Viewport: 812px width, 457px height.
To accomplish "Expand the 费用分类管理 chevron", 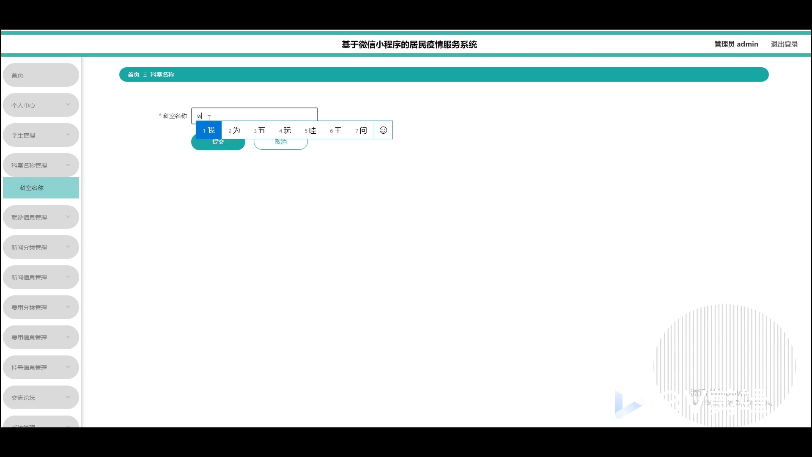I will pyautogui.click(x=68, y=307).
